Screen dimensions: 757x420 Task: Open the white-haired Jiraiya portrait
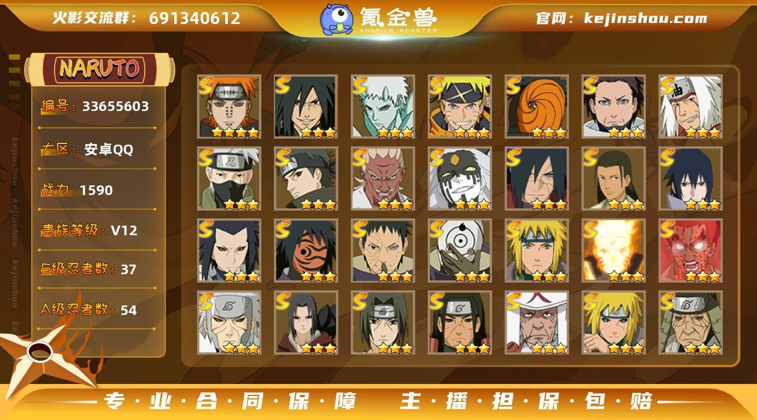coord(690,107)
